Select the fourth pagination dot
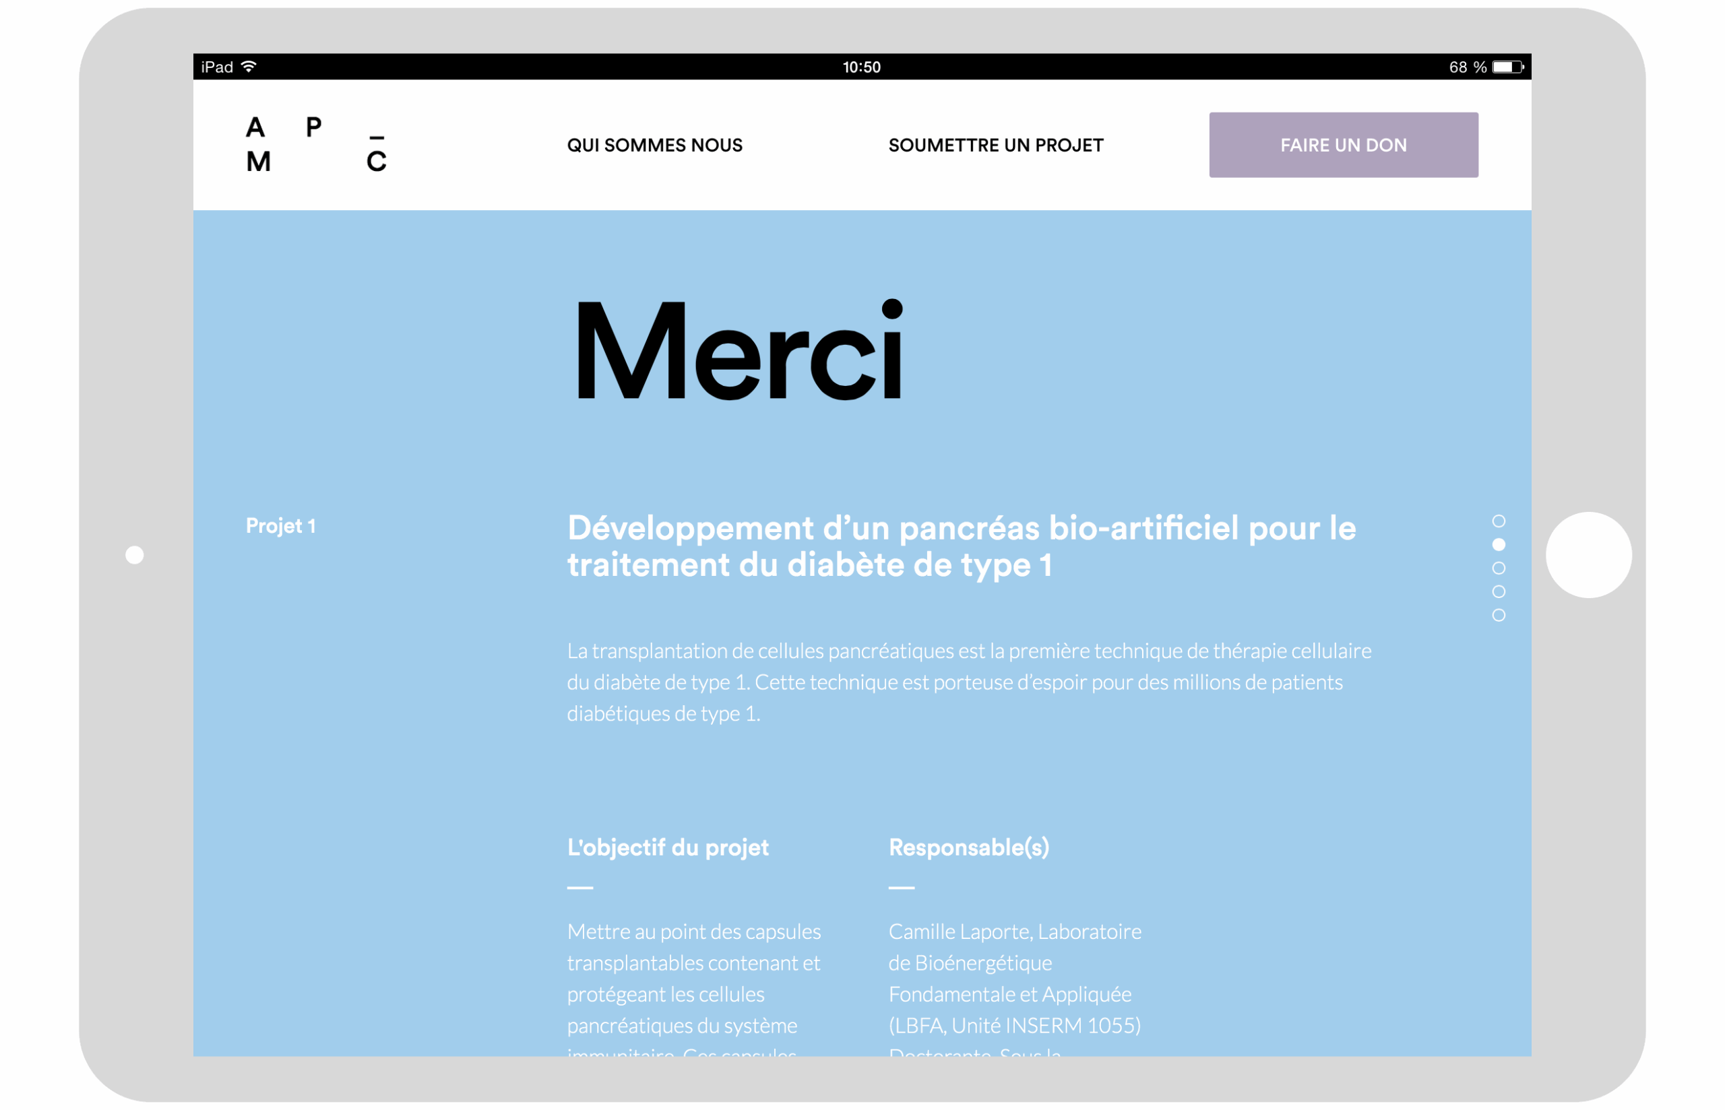This screenshot has height=1110, width=1725. click(1500, 592)
